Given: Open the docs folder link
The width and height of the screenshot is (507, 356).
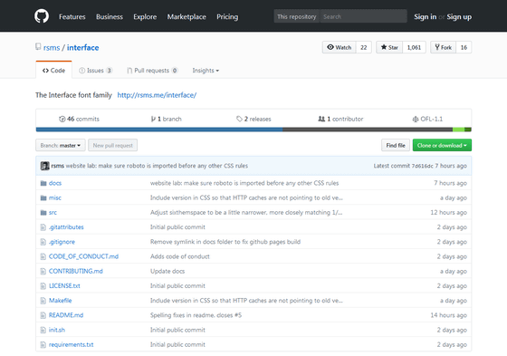Looking at the screenshot, I should pyautogui.click(x=55, y=183).
